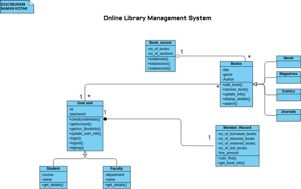
Task: Select the +logout() method
Action: tap(76, 143)
